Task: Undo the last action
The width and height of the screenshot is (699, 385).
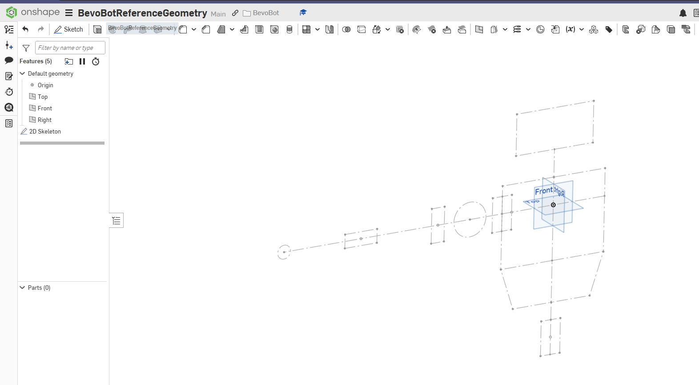Action: coord(25,29)
